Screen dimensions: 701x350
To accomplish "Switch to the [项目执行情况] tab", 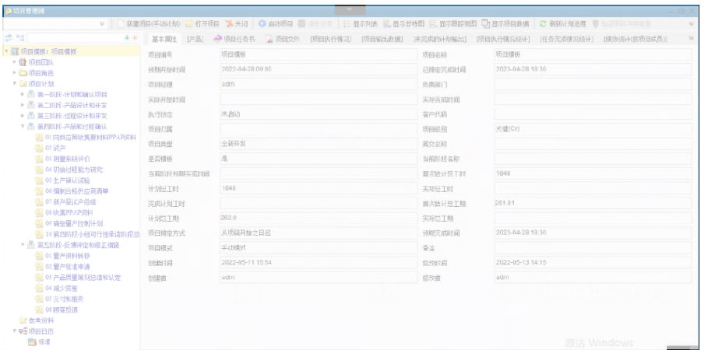I will coord(331,40).
